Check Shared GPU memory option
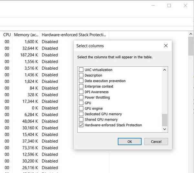194x173 pixels. pyautogui.click(x=81, y=120)
